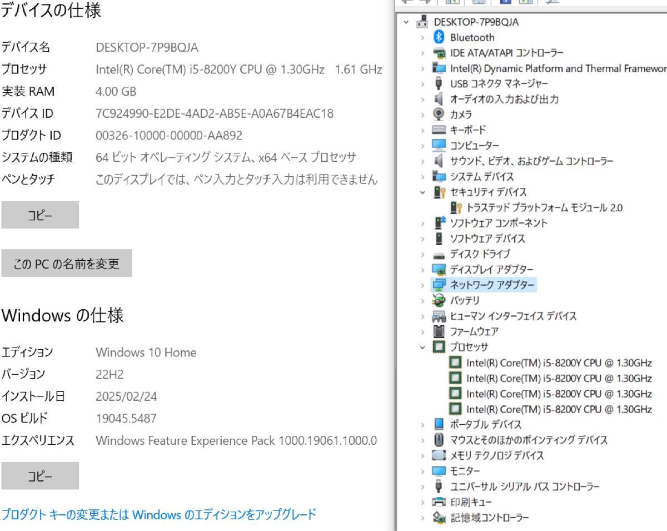Click the 22H2 version value
The image size is (667, 531).
(x=109, y=374)
